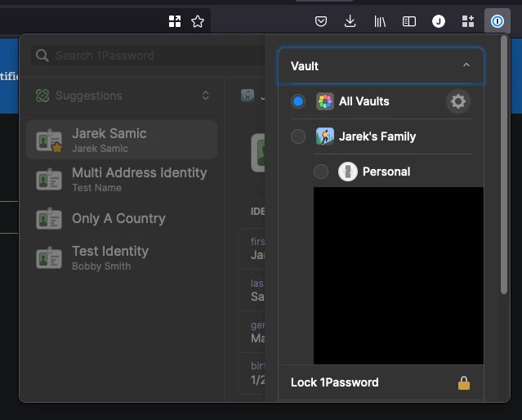The height and width of the screenshot is (420, 522).
Task: Select the All Vaults radio button
Action: coord(298,101)
